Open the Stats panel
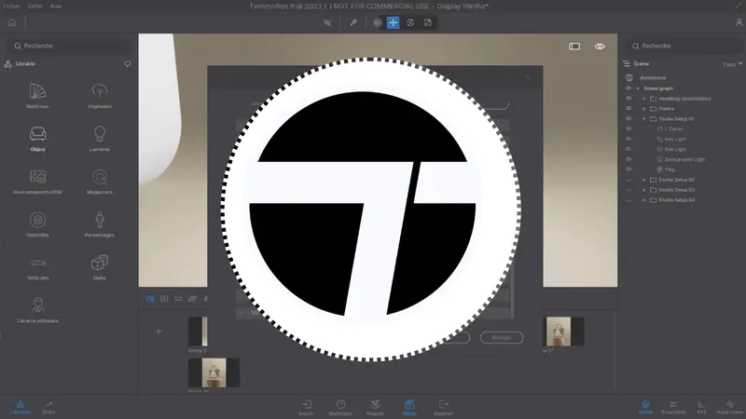 pyautogui.click(x=48, y=408)
